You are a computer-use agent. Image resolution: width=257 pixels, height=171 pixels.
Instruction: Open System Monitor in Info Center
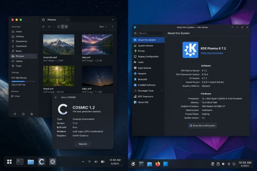tap(148, 46)
